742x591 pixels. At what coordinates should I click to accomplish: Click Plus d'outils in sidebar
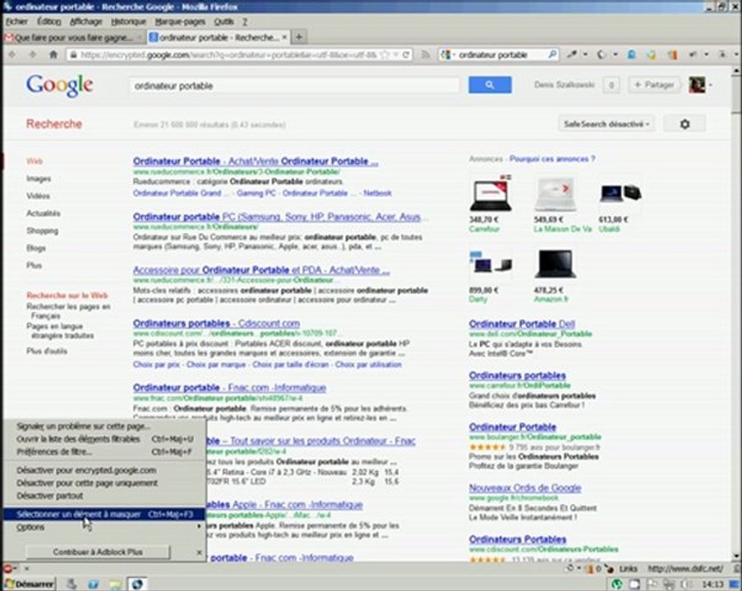[46, 350]
